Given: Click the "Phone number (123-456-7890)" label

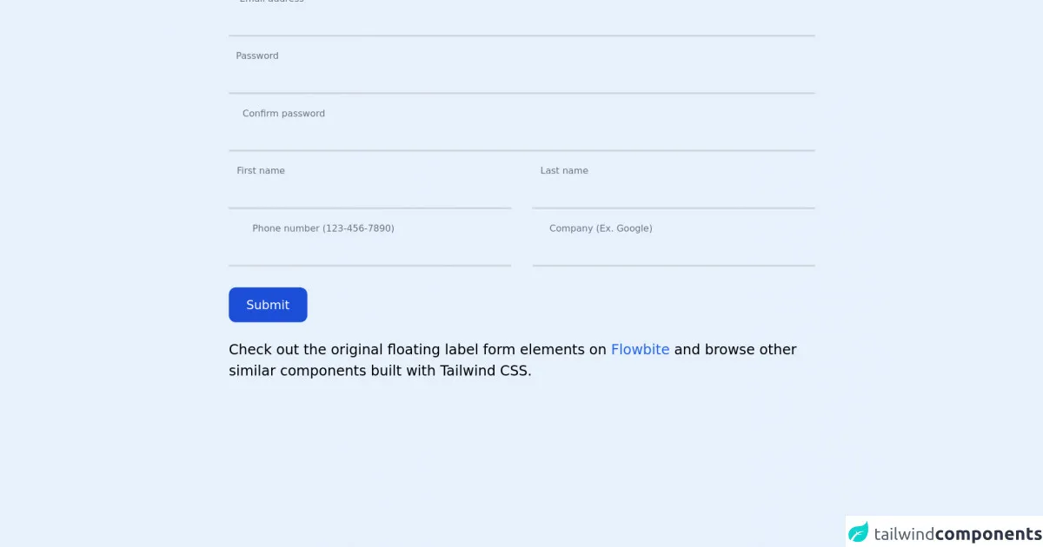Looking at the screenshot, I should pyautogui.click(x=323, y=228).
